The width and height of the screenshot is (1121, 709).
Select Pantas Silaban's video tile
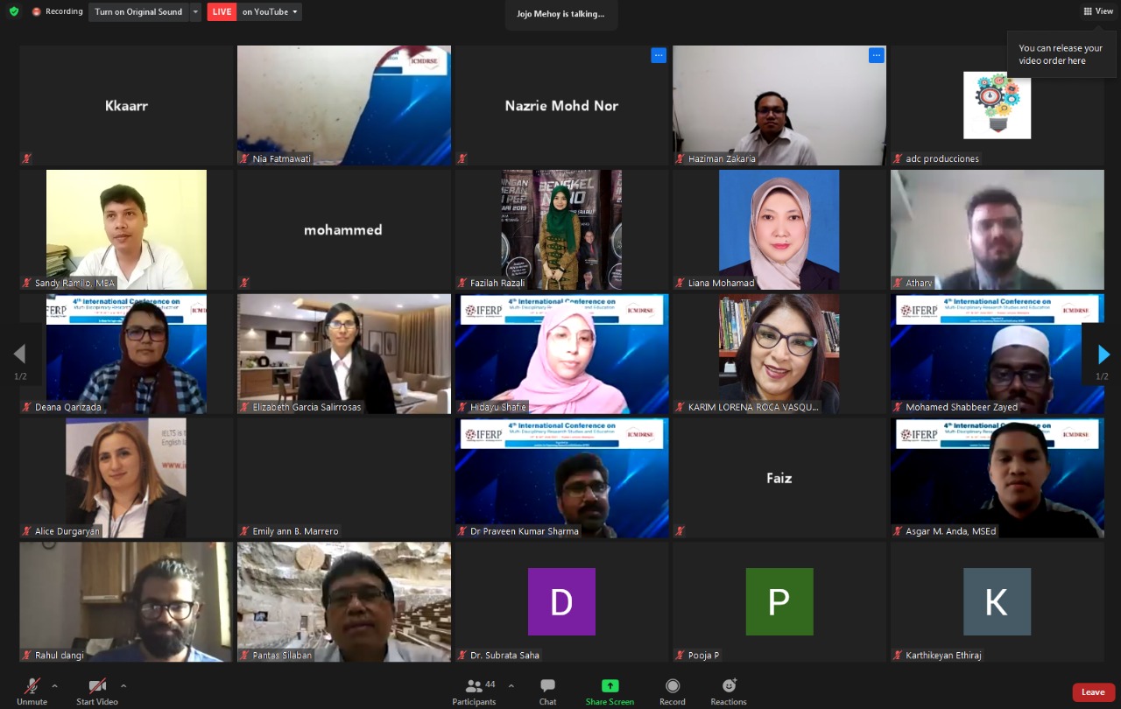[x=344, y=602]
